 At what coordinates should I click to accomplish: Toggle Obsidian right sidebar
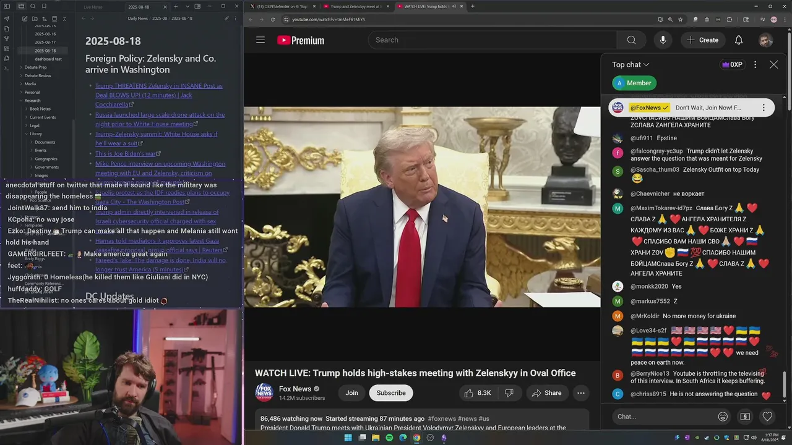click(x=198, y=6)
